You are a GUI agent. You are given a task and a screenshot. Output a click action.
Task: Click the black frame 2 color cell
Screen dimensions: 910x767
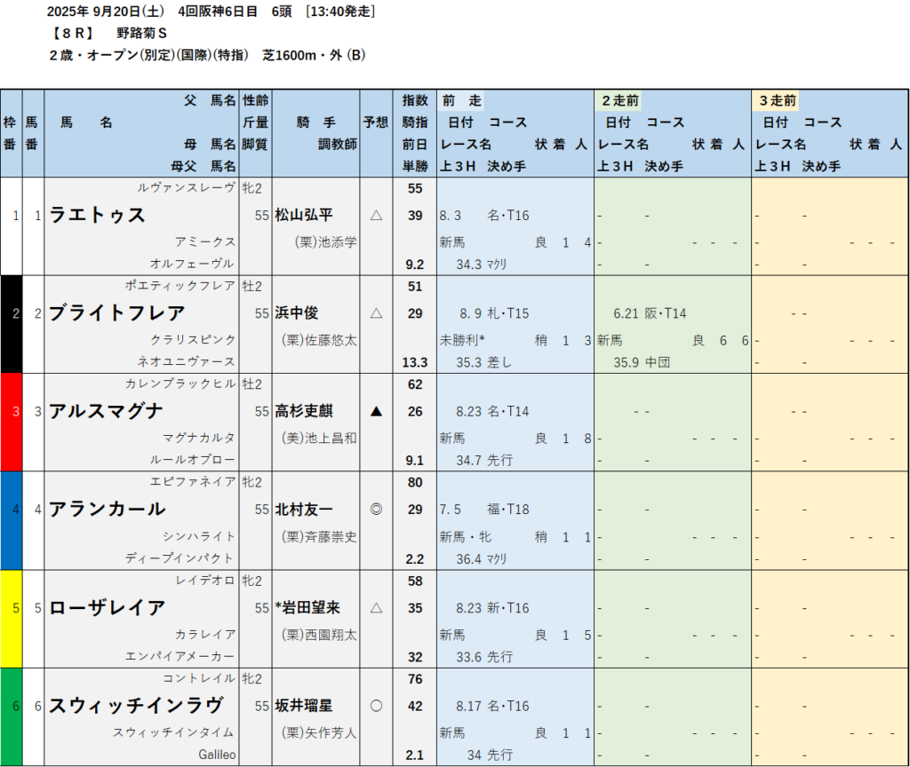click(x=11, y=323)
